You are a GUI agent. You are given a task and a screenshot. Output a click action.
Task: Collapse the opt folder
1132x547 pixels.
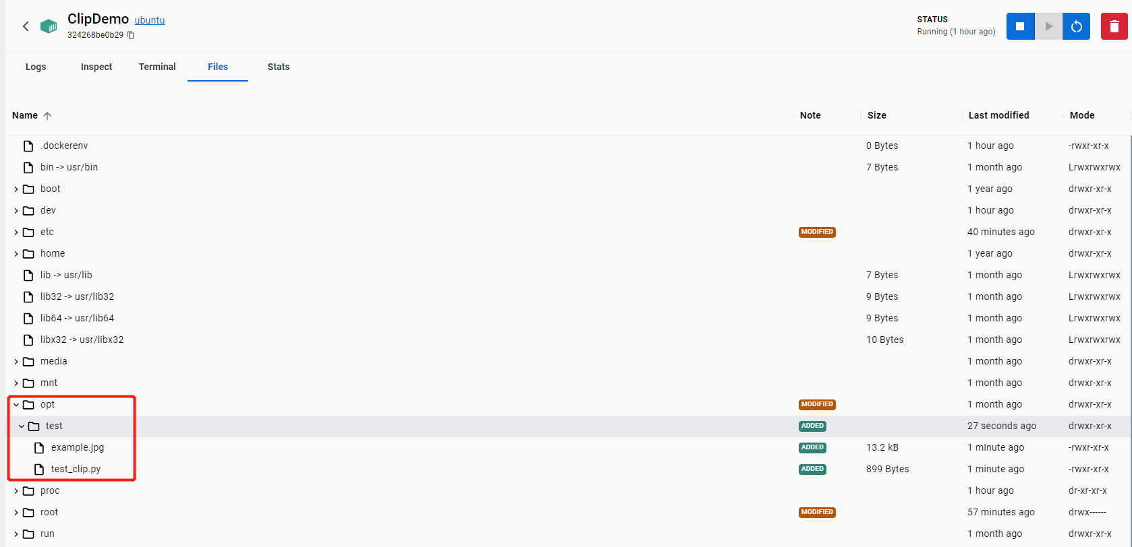[16, 405]
